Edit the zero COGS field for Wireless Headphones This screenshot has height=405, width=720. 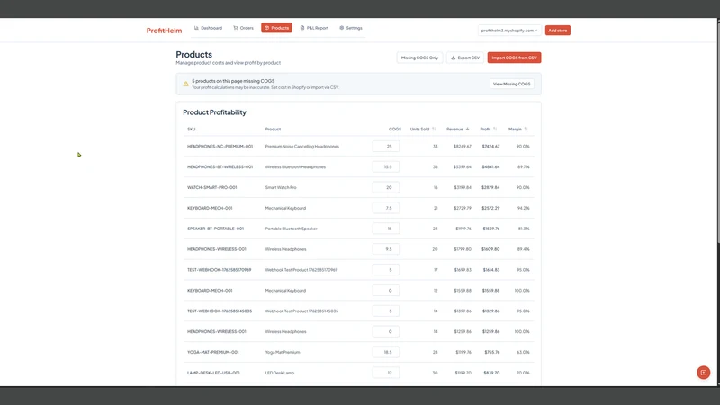pyautogui.click(x=386, y=331)
